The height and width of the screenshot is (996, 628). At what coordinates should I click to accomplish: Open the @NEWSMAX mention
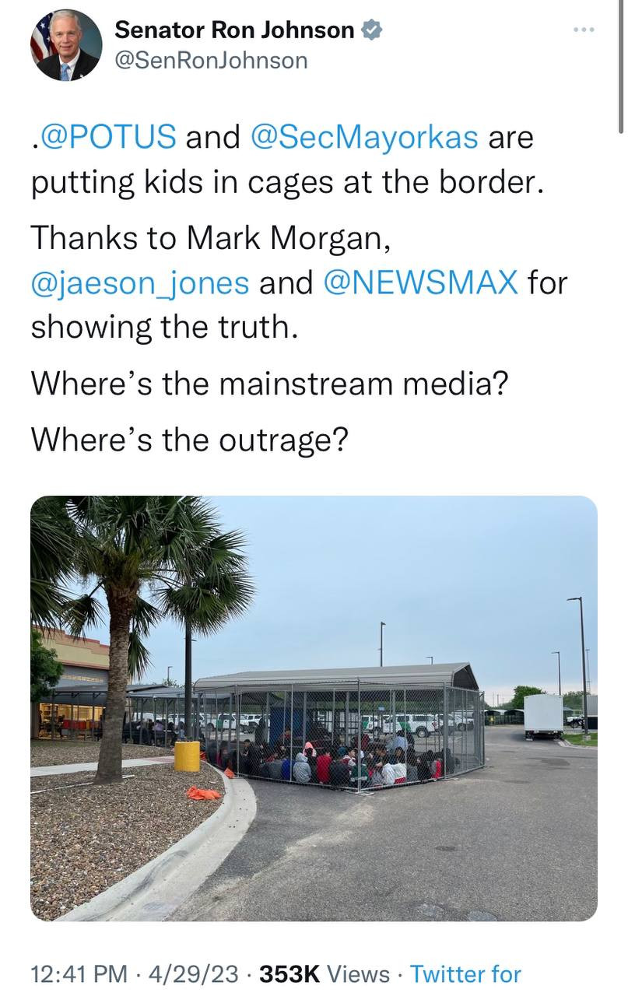click(x=420, y=282)
